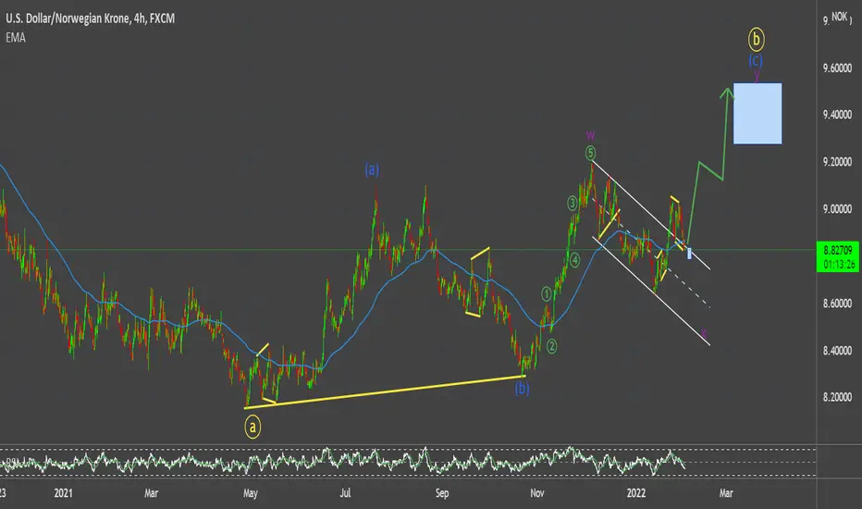This screenshot has height=509, width=862.
Task: Click the 9.40000 price axis label
Action: click(837, 115)
